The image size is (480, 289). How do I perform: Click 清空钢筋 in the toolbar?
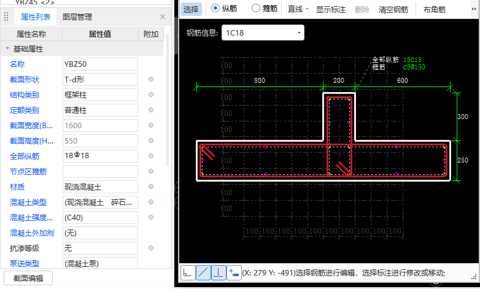point(393,9)
